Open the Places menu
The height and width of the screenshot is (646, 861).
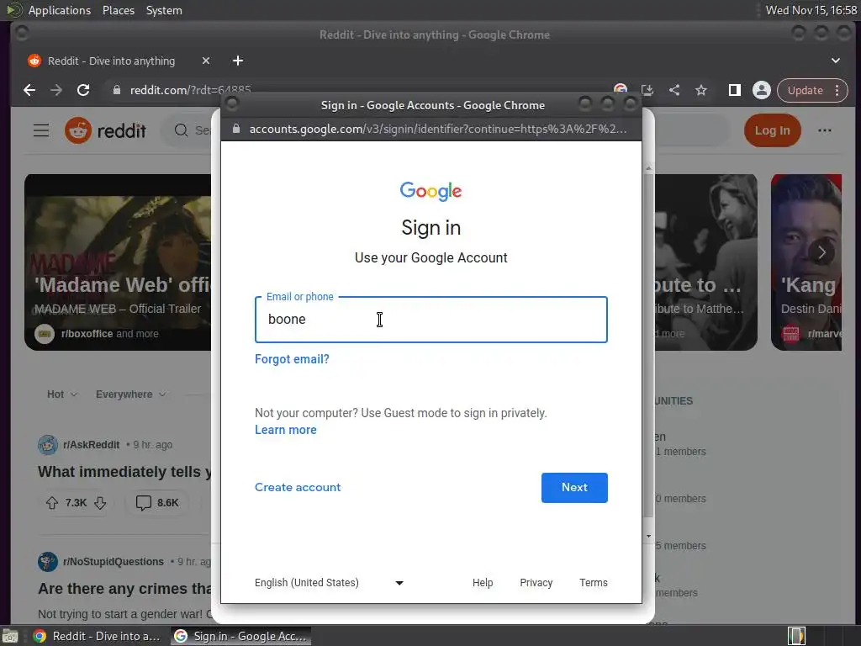(119, 10)
